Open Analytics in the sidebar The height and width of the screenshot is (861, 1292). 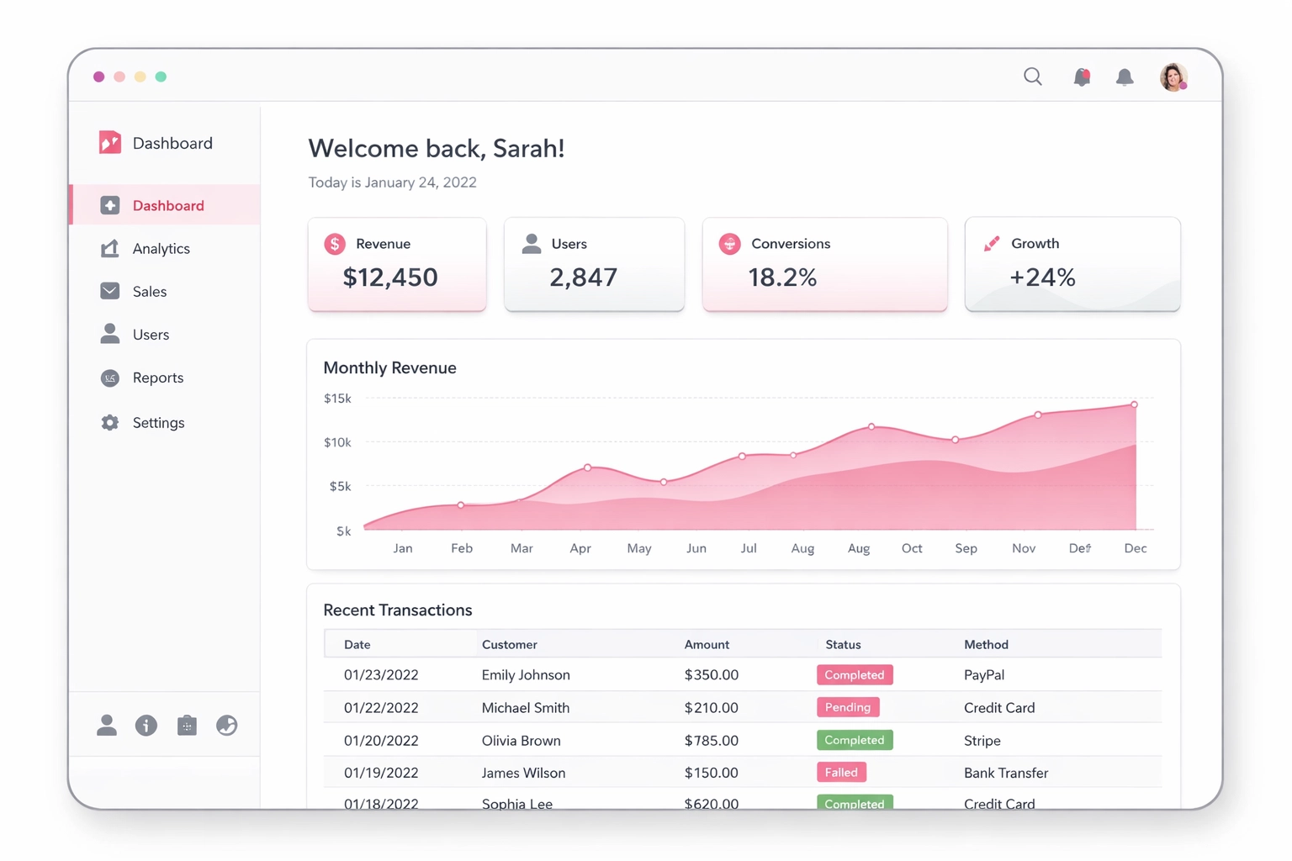161,249
